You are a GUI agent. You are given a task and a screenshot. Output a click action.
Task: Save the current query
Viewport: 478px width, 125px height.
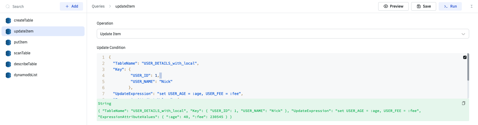click(x=423, y=6)
